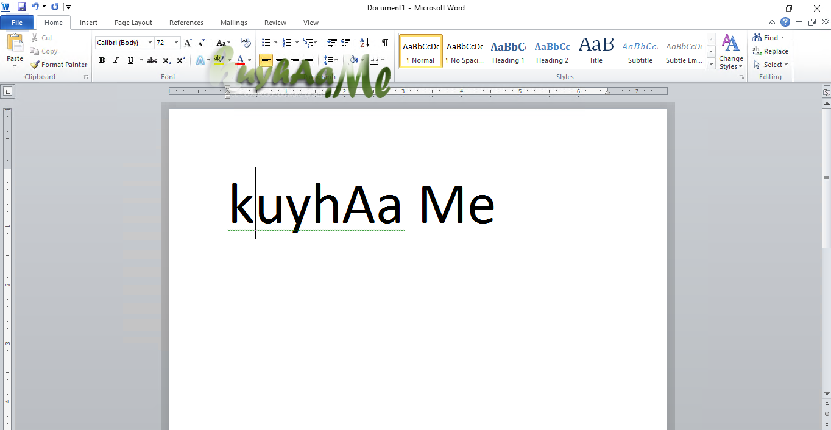
Task: Expand the underline style dropdown arrow
Action: [x=141, y=60]
